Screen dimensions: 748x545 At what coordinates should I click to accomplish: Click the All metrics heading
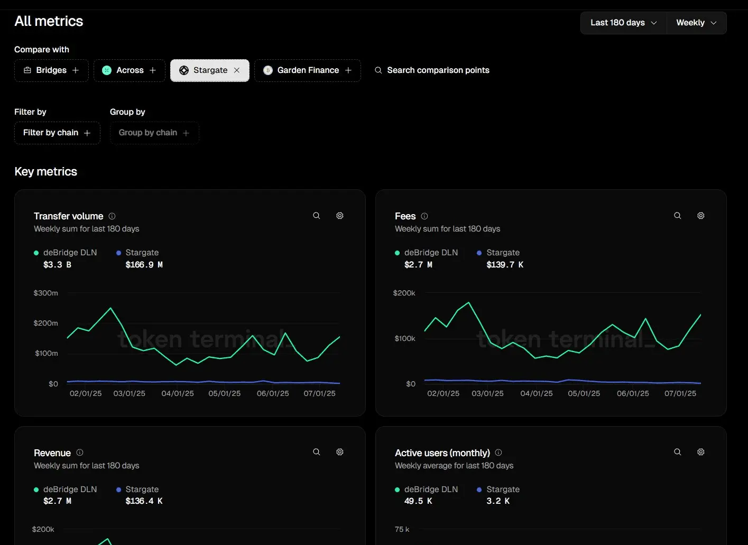[x=49, y=21]
